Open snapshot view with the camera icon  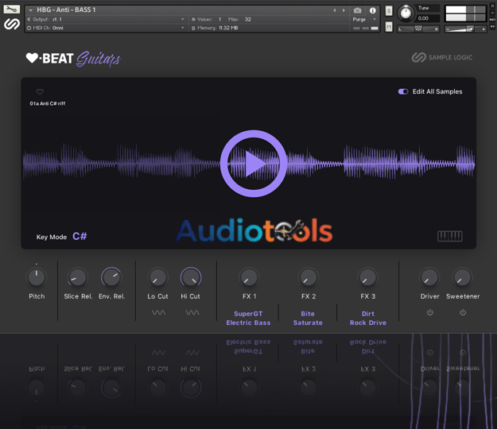357,10
